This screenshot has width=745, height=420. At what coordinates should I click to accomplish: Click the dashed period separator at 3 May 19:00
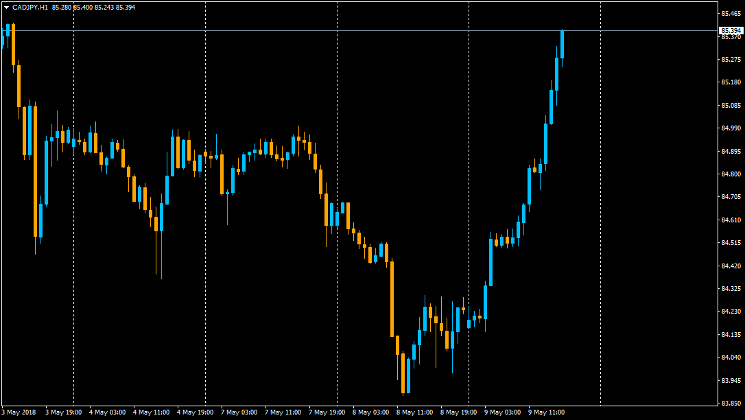(73, 206)
